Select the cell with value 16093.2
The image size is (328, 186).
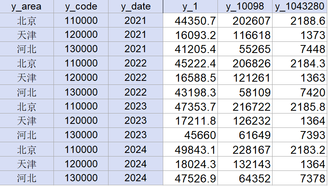[190, 35]
